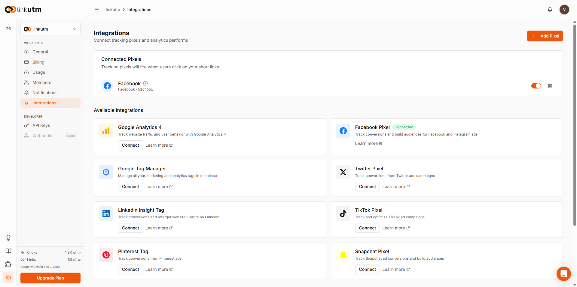Click the linkutm breadcrumb link
Viewport: 577px width, 287px height.
pos(113,10)
